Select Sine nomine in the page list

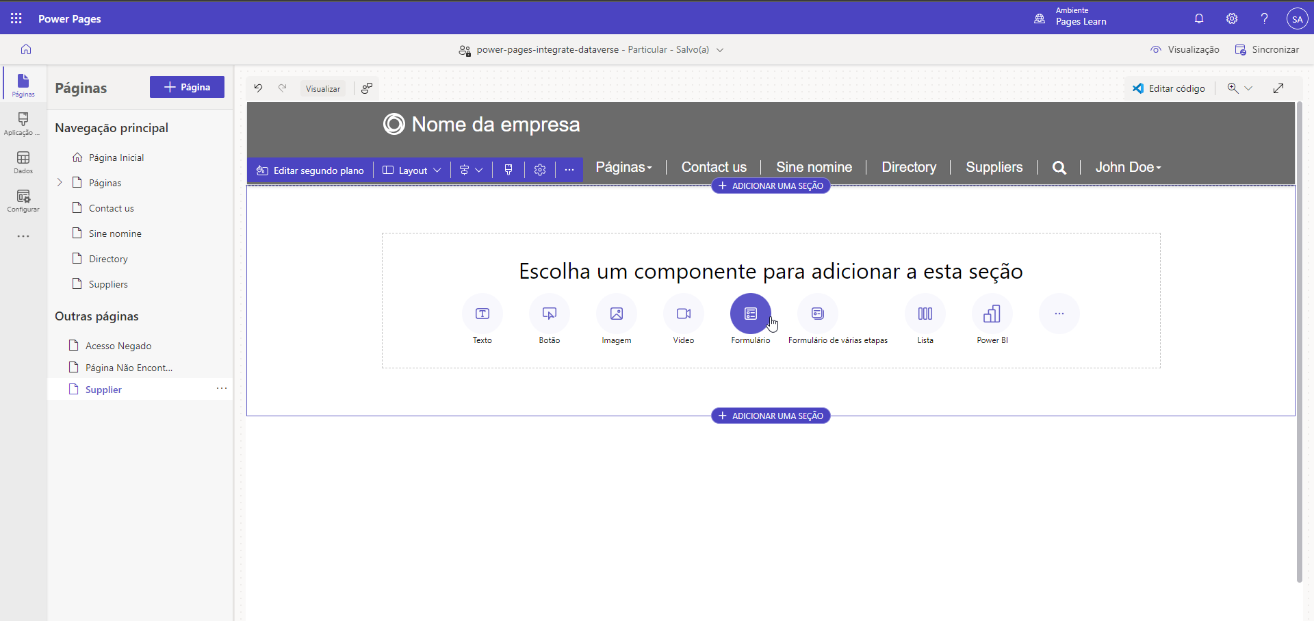(x=115, y=233)
